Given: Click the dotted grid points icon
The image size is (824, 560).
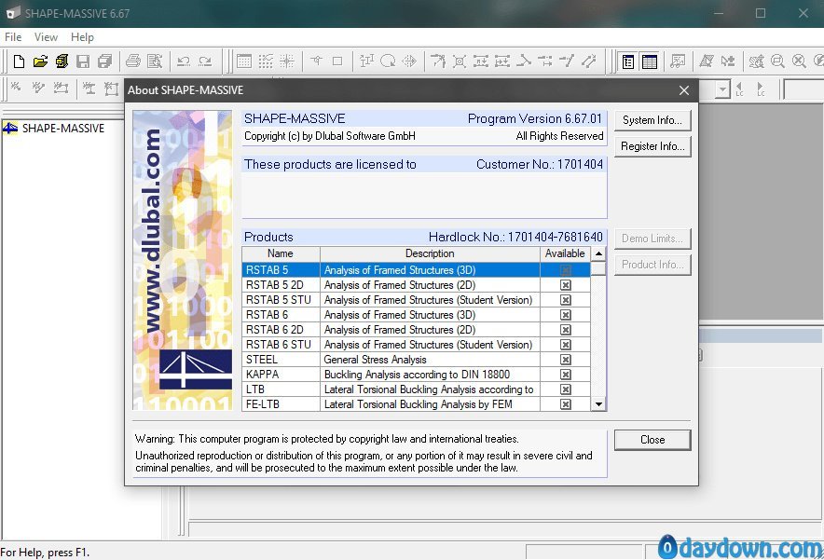Looking at the screenshot, I should pos(266,61).
